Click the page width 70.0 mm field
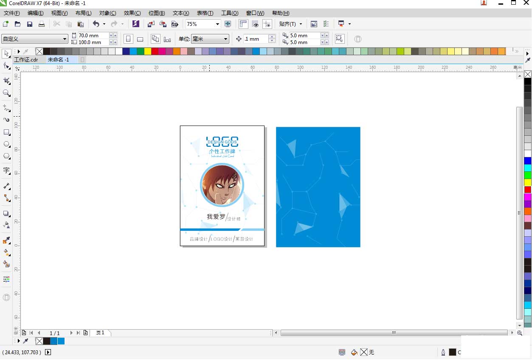Viewport: 532px width, 361px height. (x=93, y=36)
